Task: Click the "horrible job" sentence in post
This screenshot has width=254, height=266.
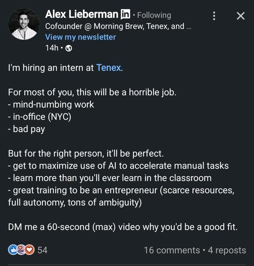Action: [x=92, y=93]
